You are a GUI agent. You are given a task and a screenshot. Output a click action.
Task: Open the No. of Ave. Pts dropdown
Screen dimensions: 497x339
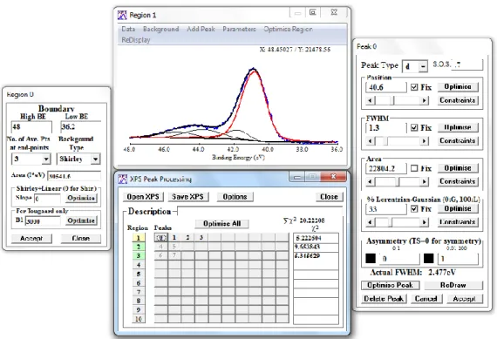pos(46,159)
